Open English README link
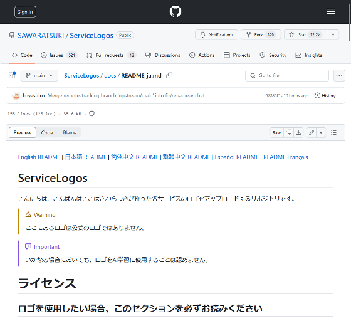351x321 pixels. click(39, 157)
